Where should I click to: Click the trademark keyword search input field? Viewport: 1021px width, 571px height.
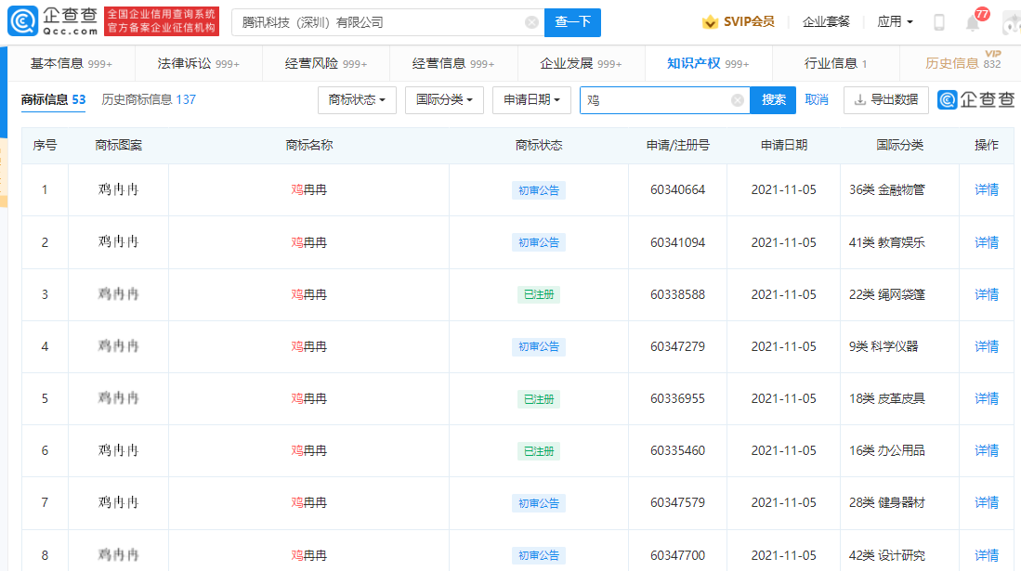[x=655, y=100]
